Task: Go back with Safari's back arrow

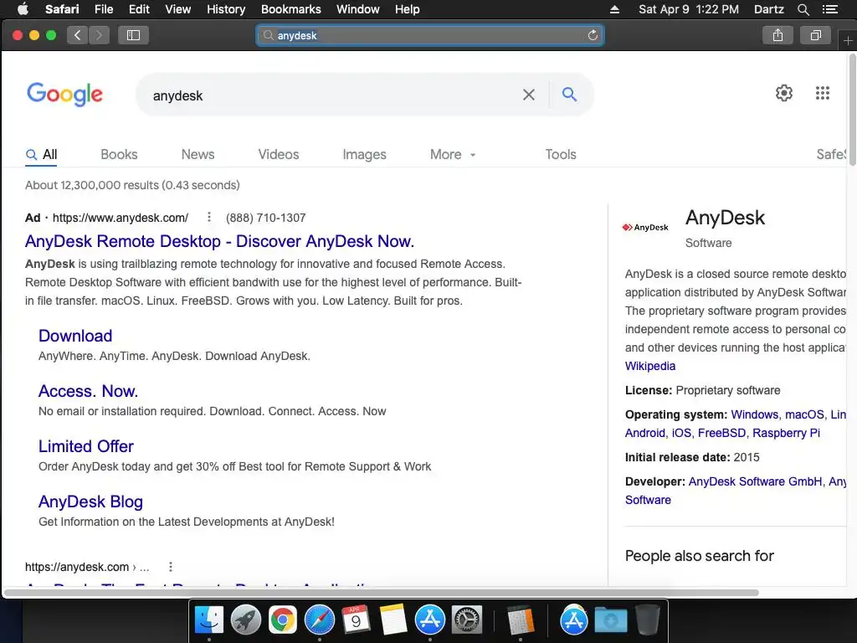Action: tap(78, 35)
